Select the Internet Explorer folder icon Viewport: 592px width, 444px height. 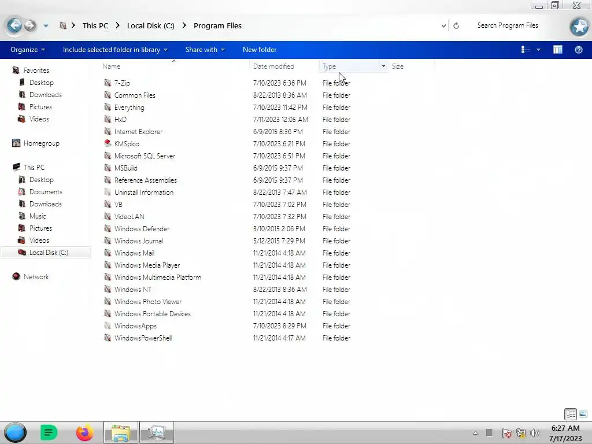tap(108, 131)
